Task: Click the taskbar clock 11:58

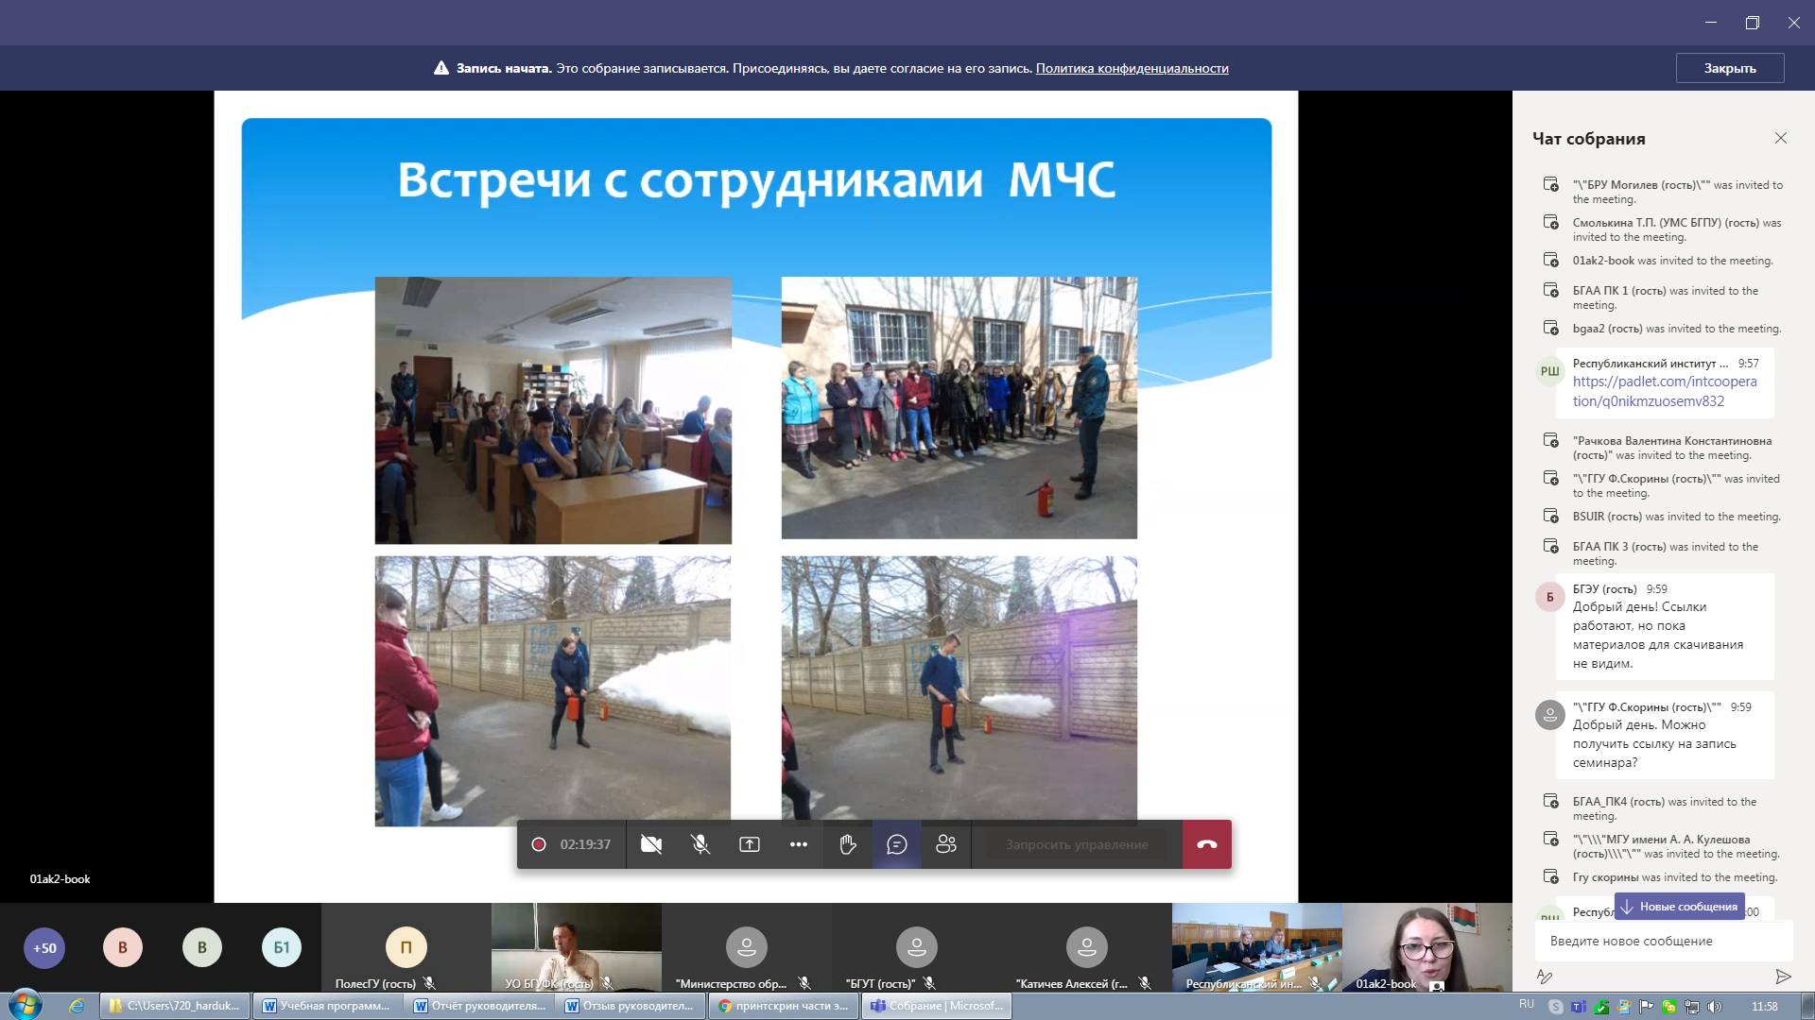Action: (x=1764, y=1007)
